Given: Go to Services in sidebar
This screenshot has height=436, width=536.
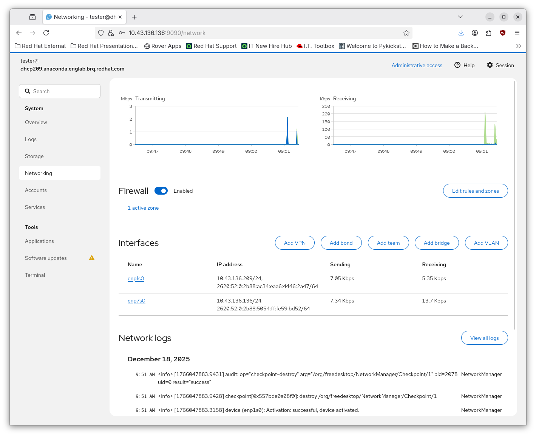Looking at the screenshot, I should [60, 207].
